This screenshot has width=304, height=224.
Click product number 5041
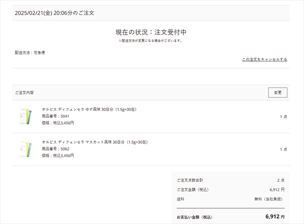tap(56, 116)
